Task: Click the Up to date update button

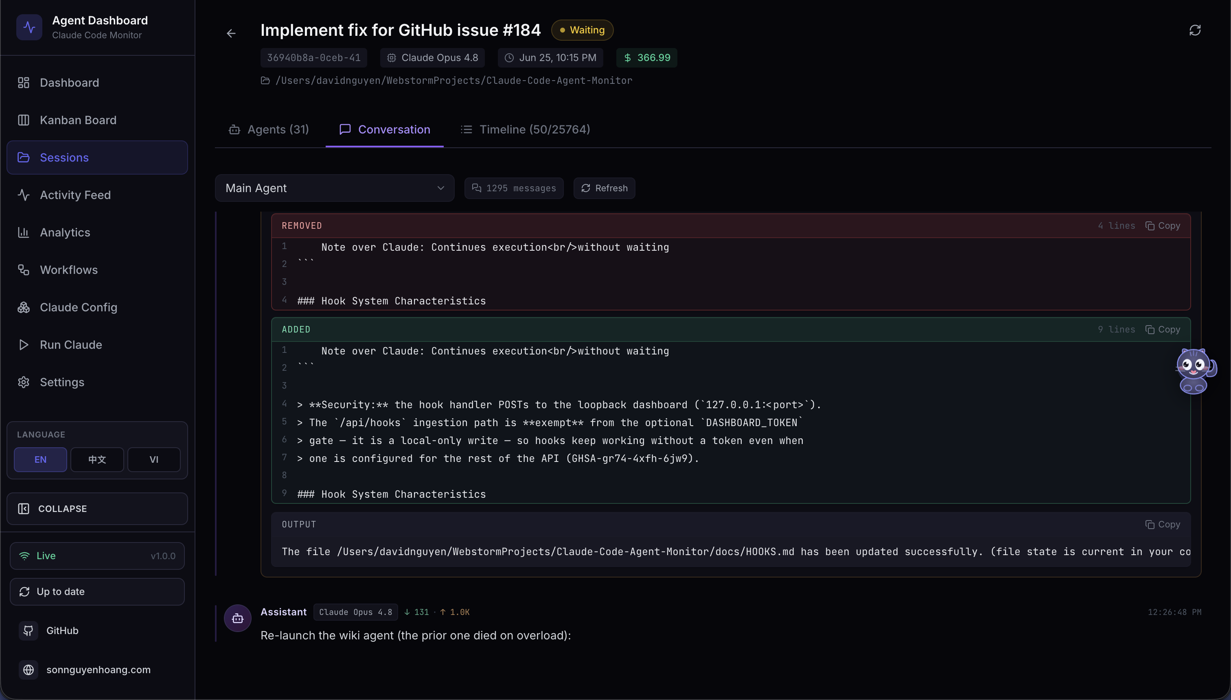Action: [x=97, y=592]
